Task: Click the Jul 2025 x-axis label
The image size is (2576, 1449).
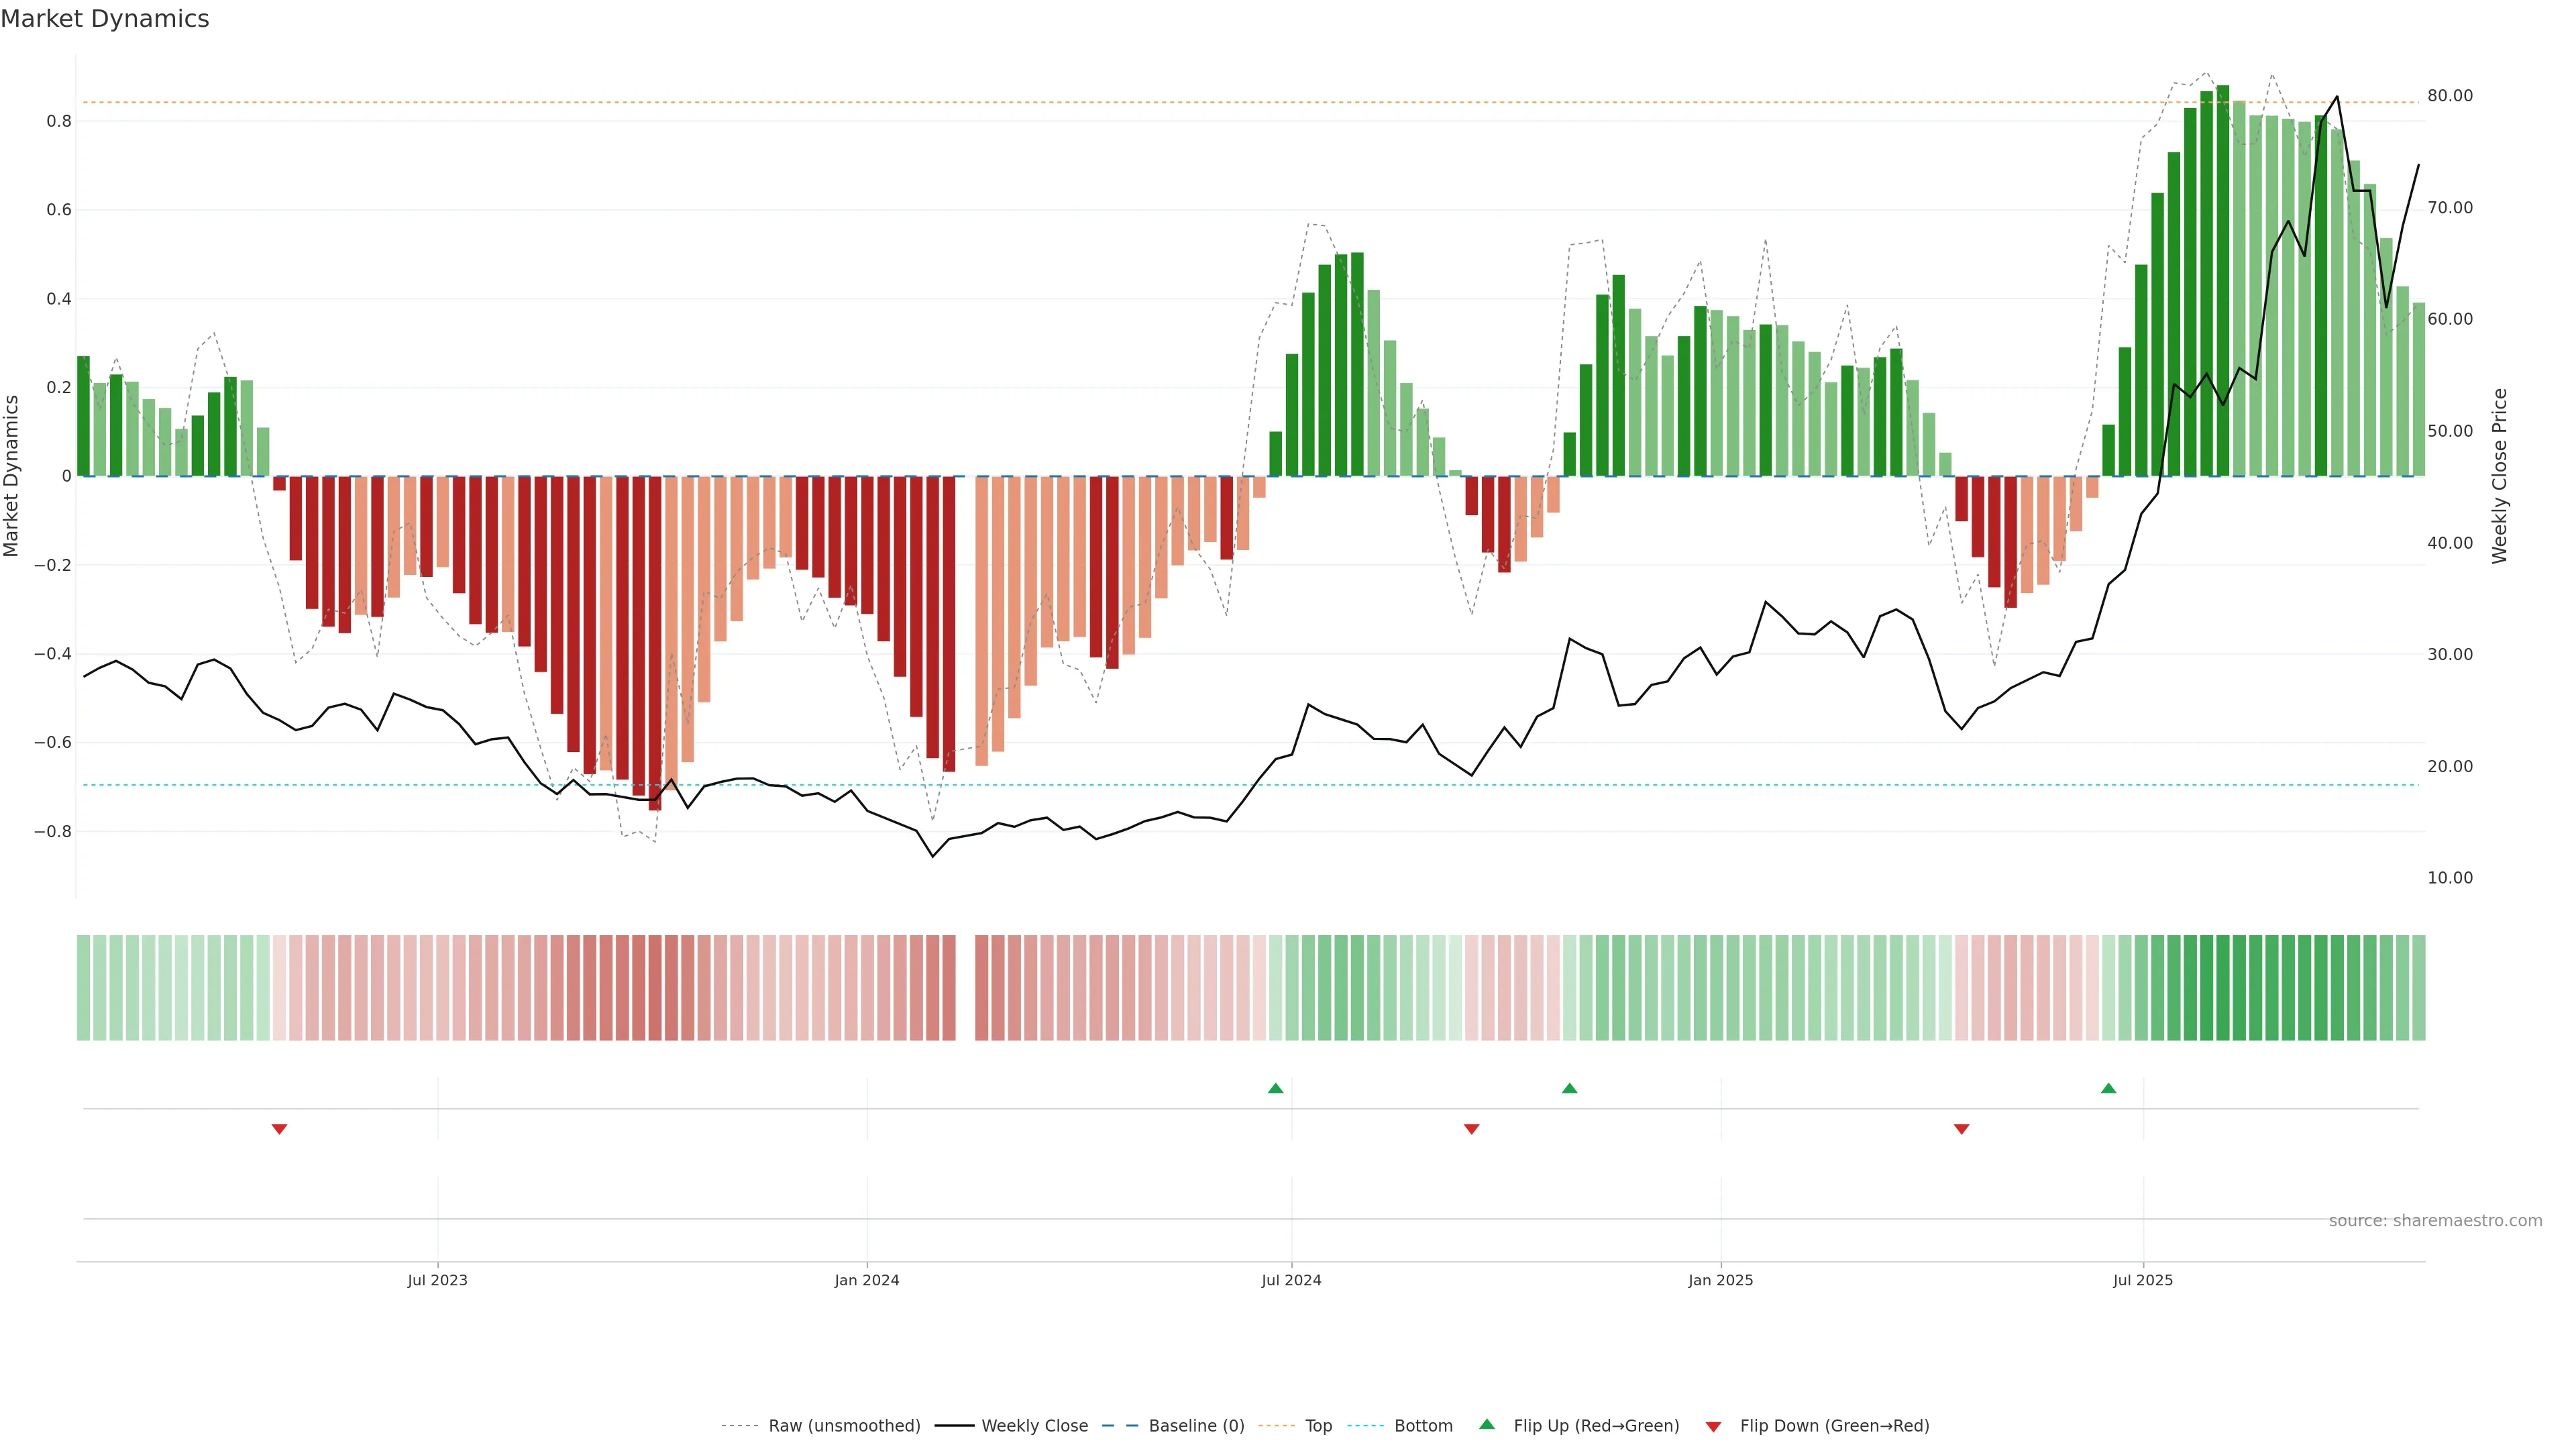Action: pyautogui.click(x=2142, y=1280)
